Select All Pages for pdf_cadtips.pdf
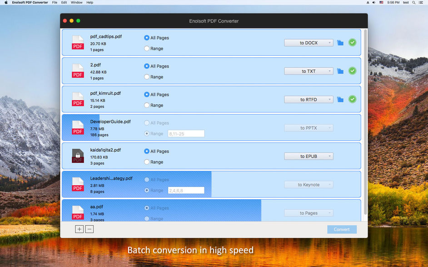This screenshot has height=267, width=428. 146,38
